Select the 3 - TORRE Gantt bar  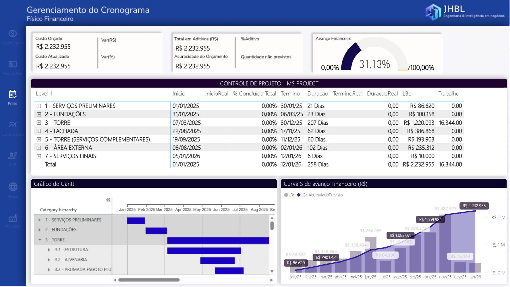point(218,241)
